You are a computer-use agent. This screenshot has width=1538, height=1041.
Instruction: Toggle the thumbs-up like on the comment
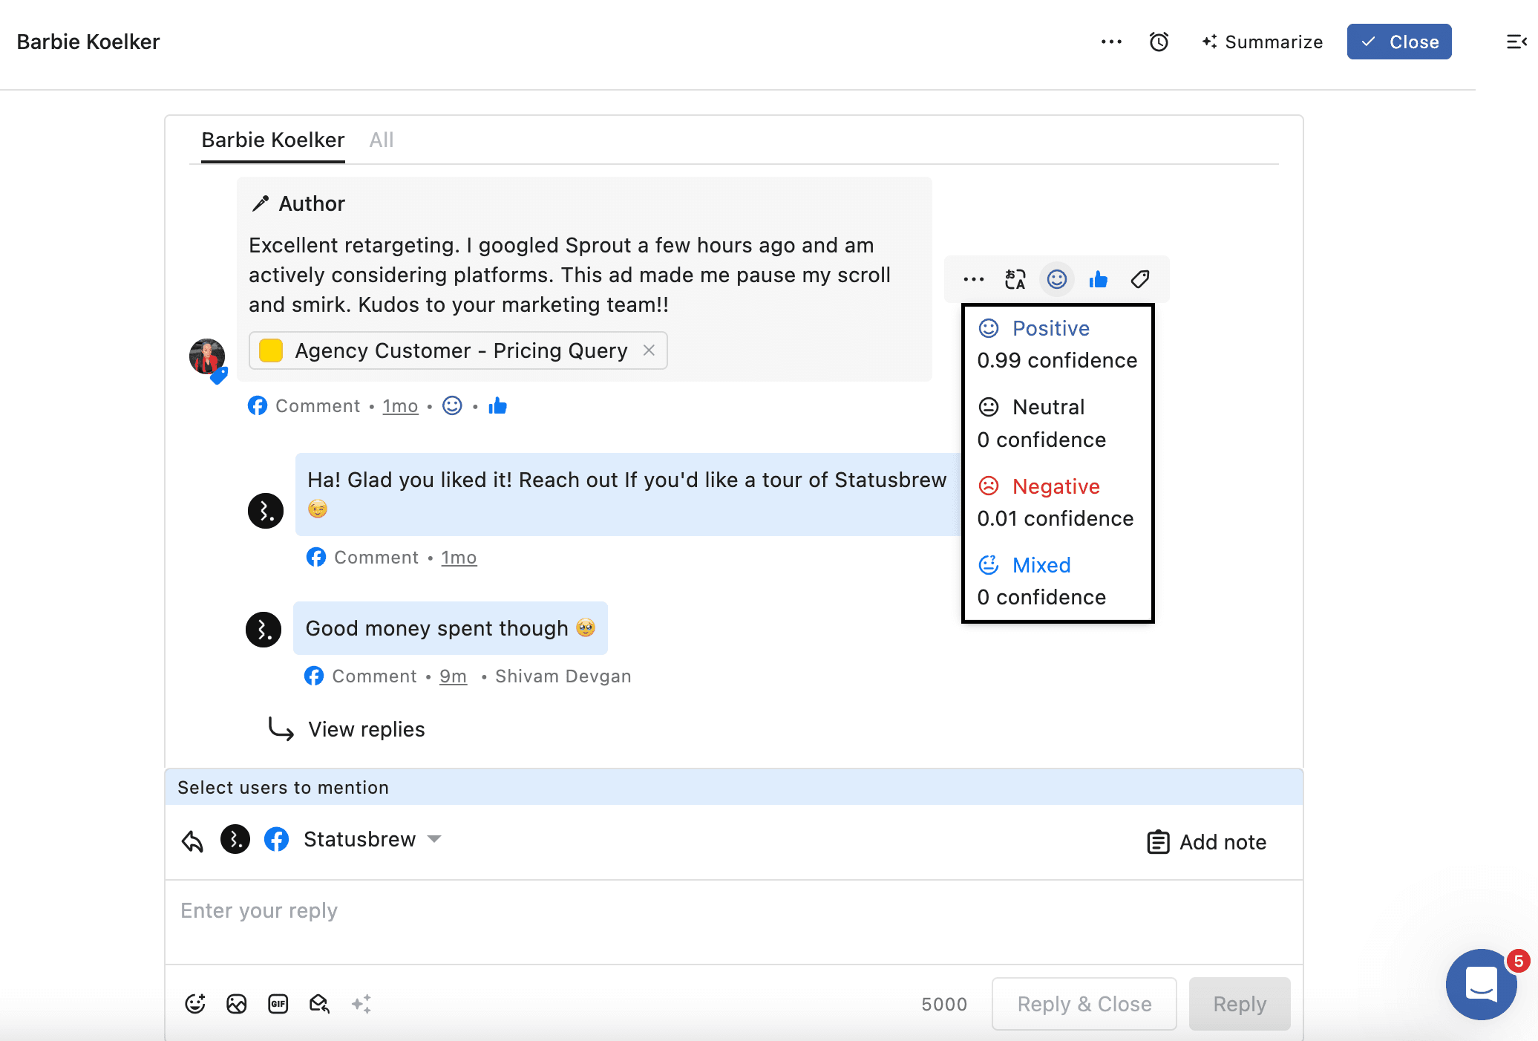point(1099,279)
